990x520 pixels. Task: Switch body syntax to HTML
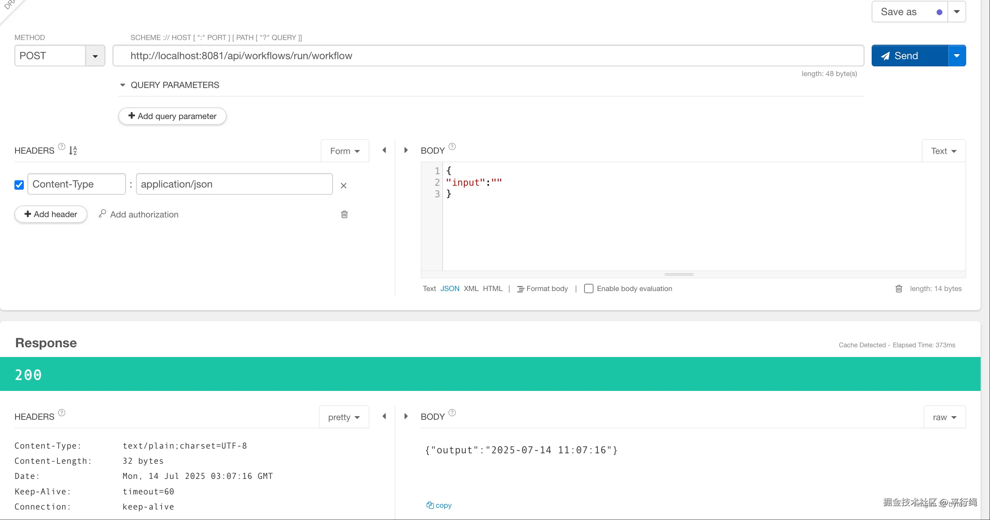[492, 288]
